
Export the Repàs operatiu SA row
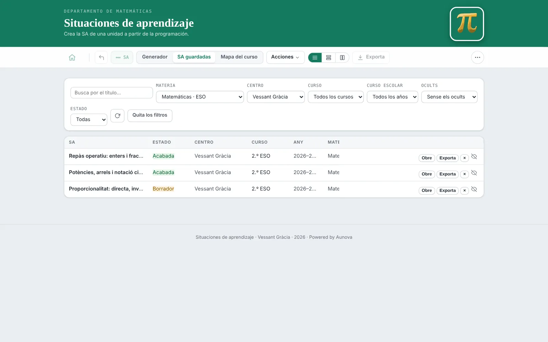tap(448, 158)
